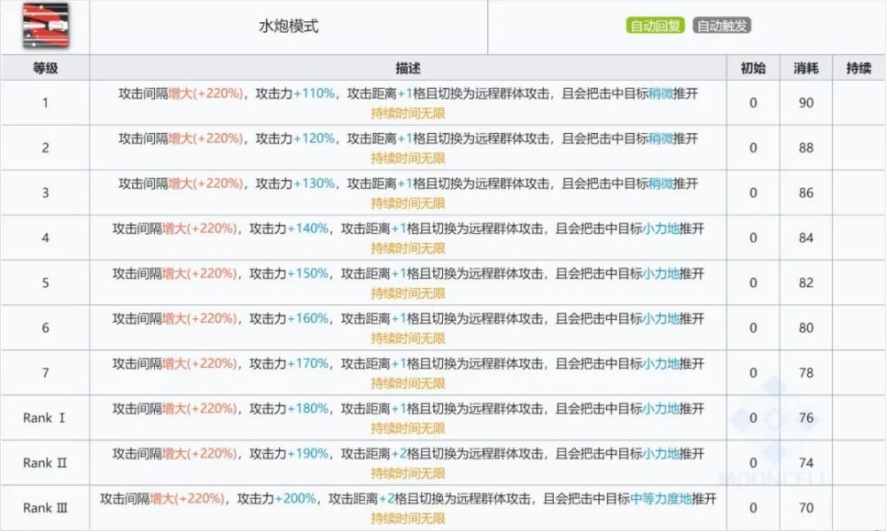
Task: Click cost value 84 in level 4 row
Action: [805, 238]
